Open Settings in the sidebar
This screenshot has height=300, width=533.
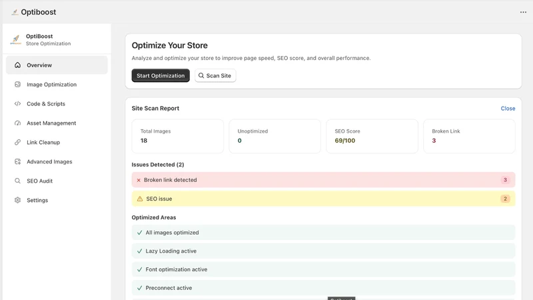pos(57,200)
